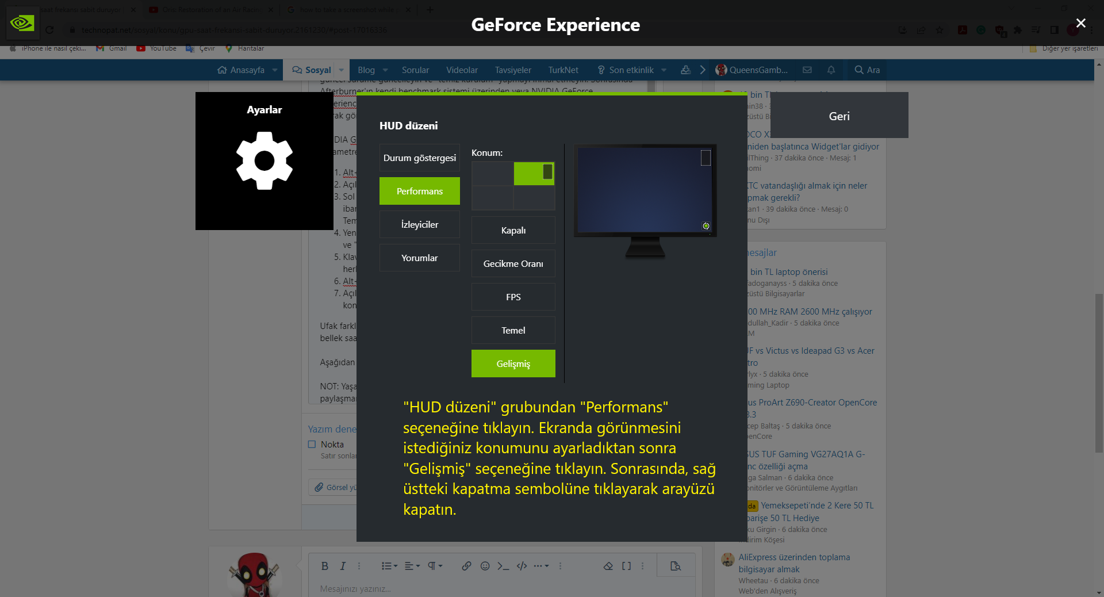Open the Blog menu in the forum
The width and height of the screenshot is (1104, 597).
pos(366,70)
